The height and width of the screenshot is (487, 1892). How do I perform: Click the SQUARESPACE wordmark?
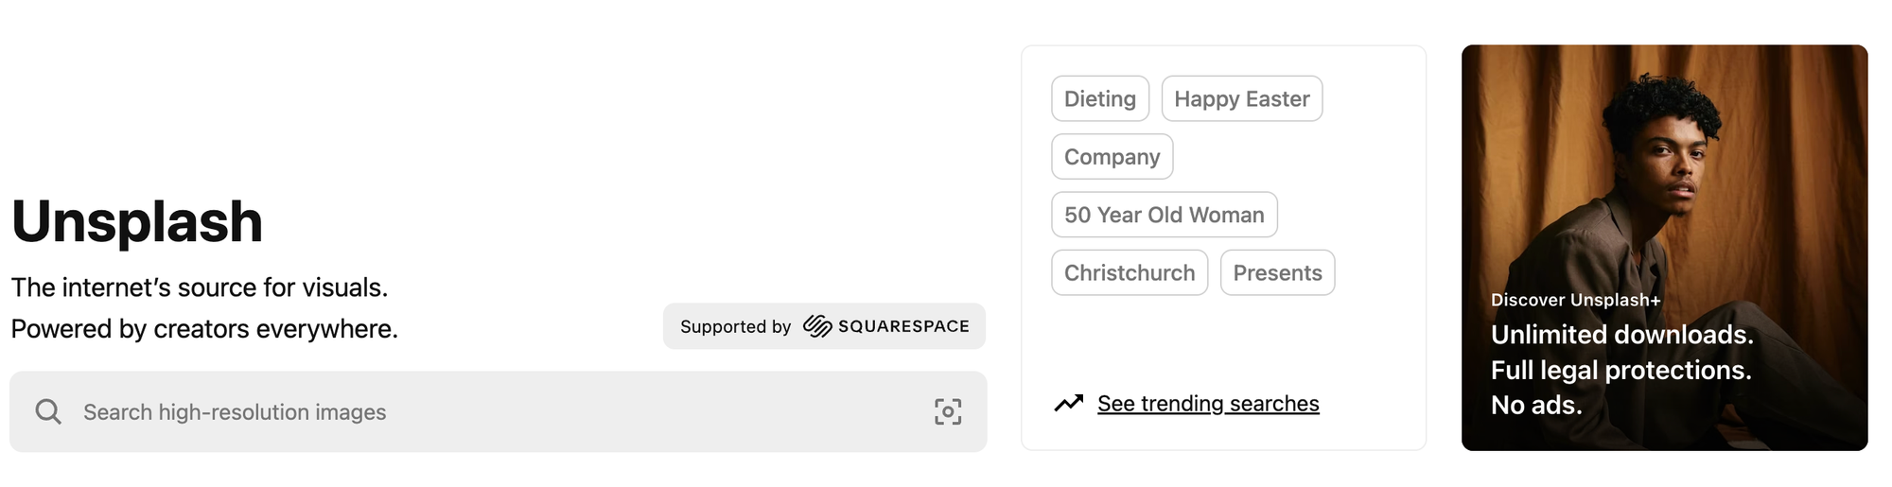point(903,326)
